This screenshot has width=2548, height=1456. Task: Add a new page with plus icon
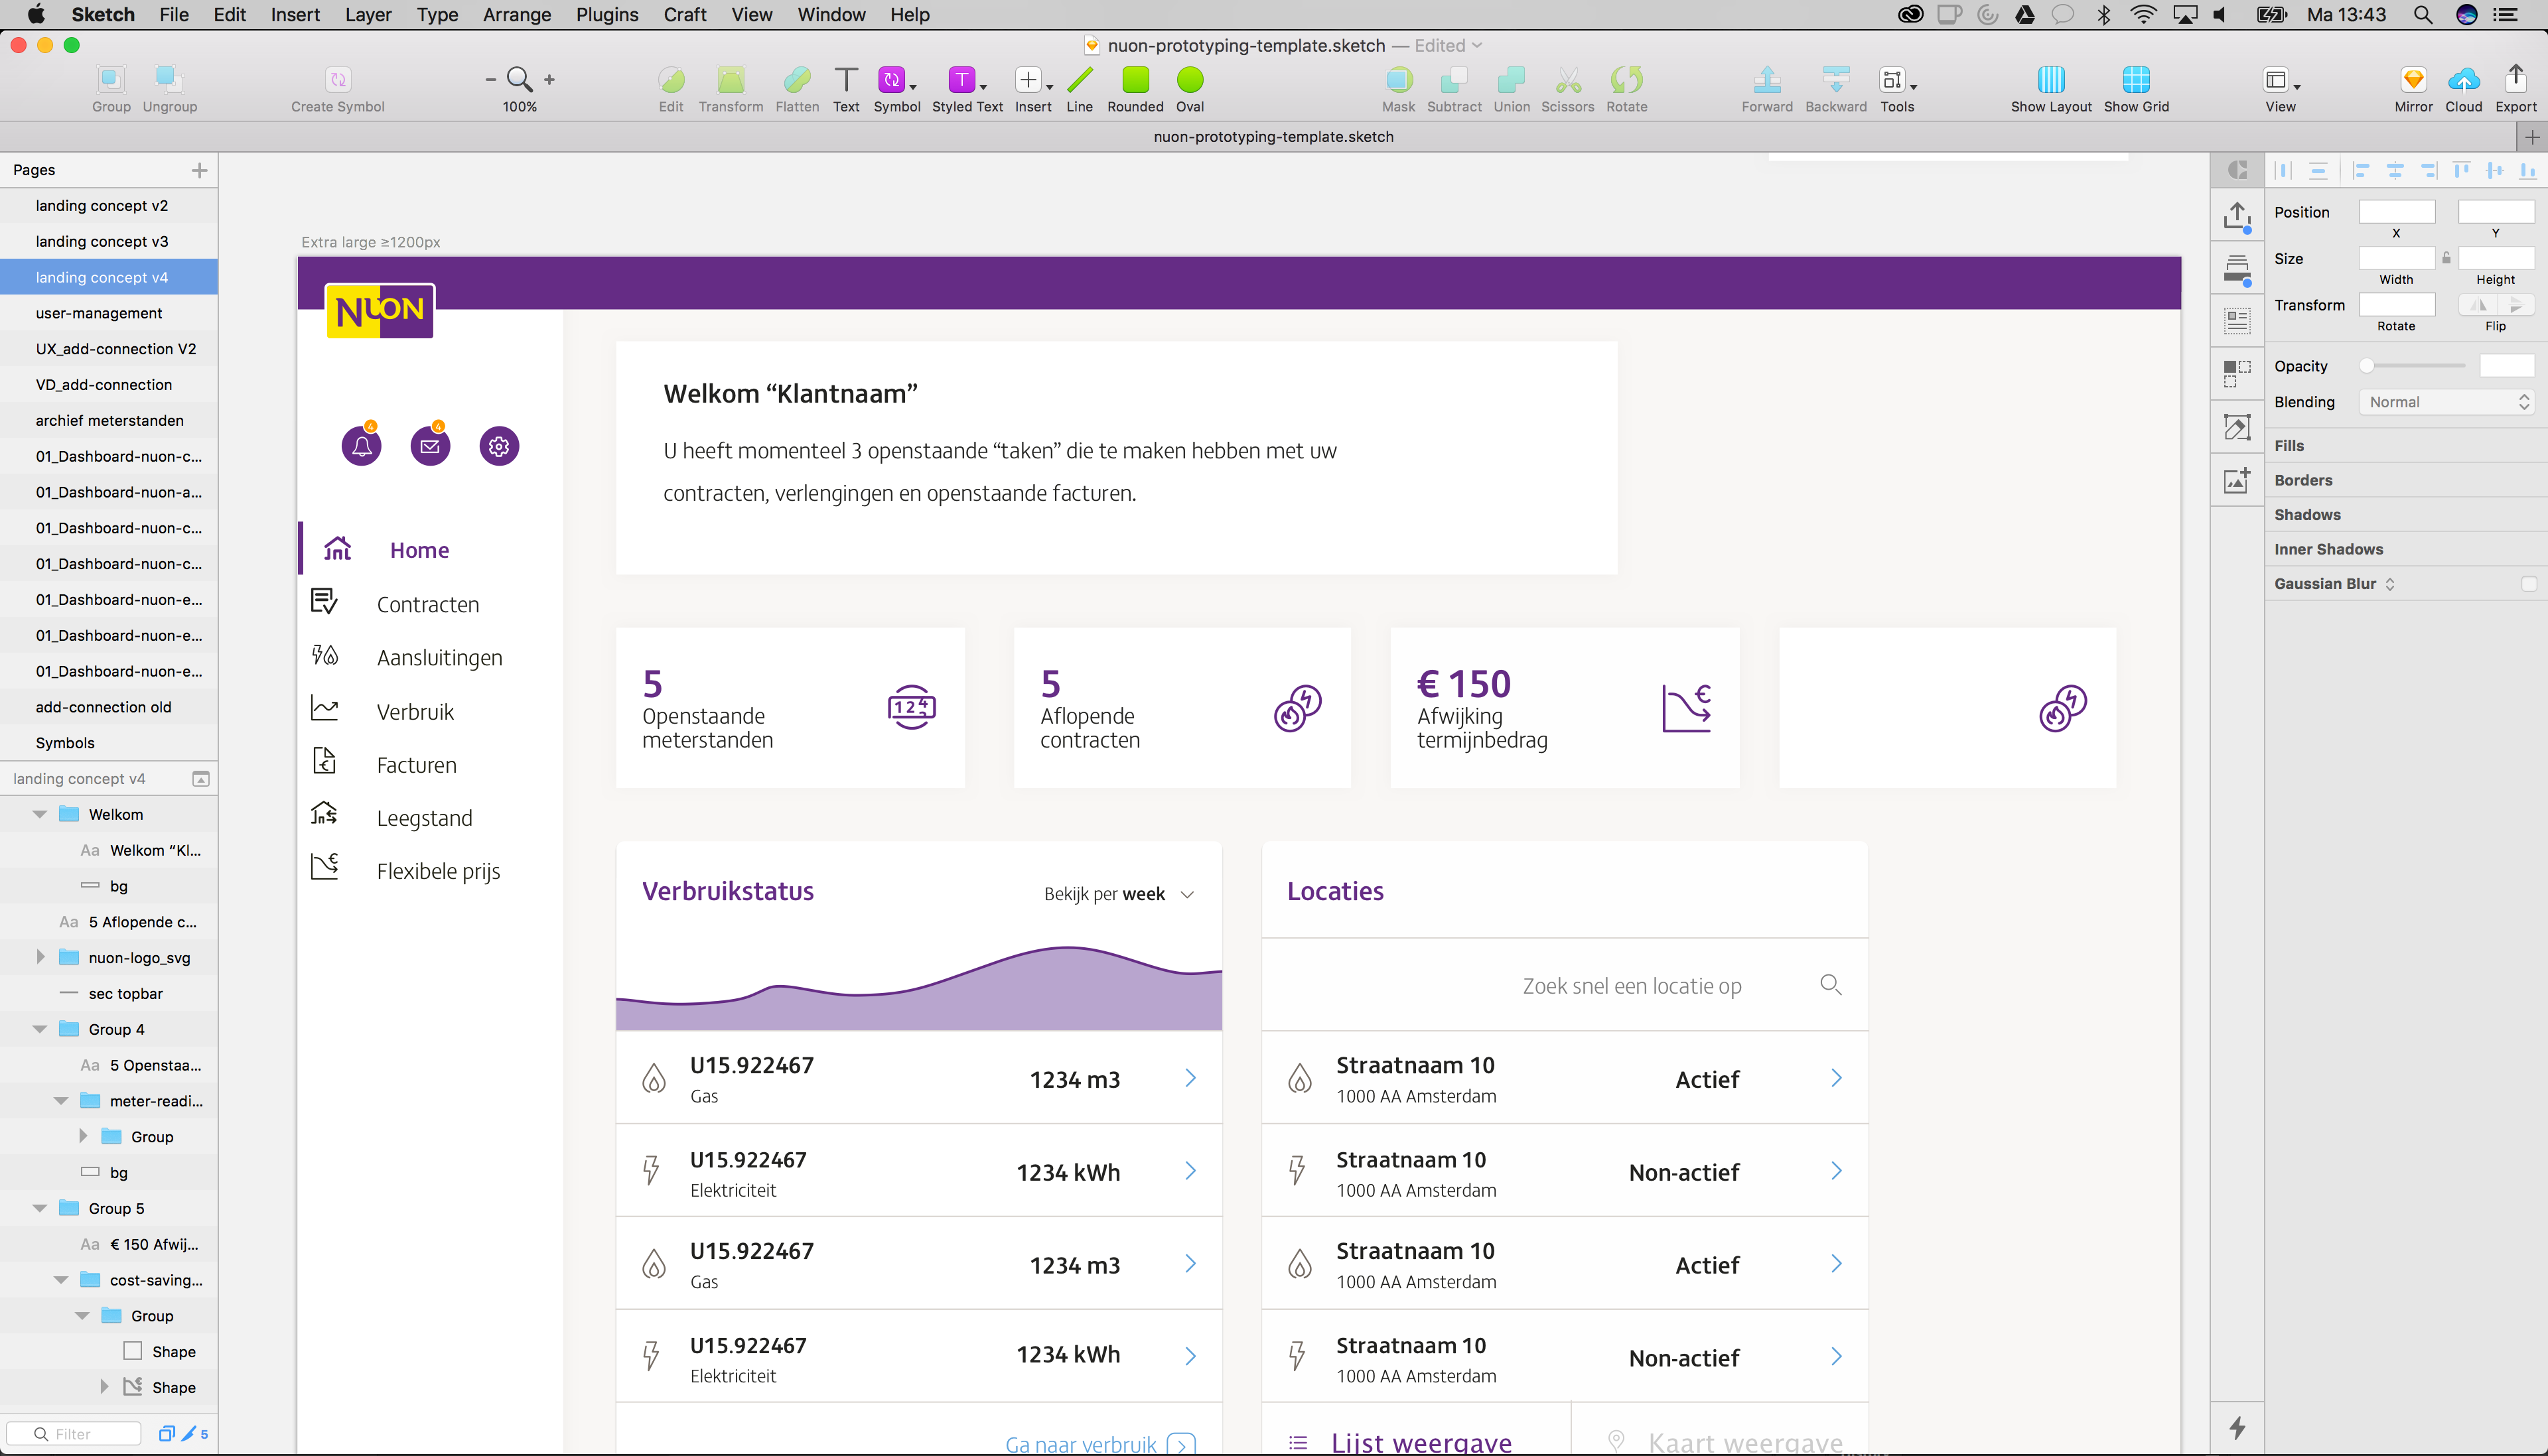[199, 170]
